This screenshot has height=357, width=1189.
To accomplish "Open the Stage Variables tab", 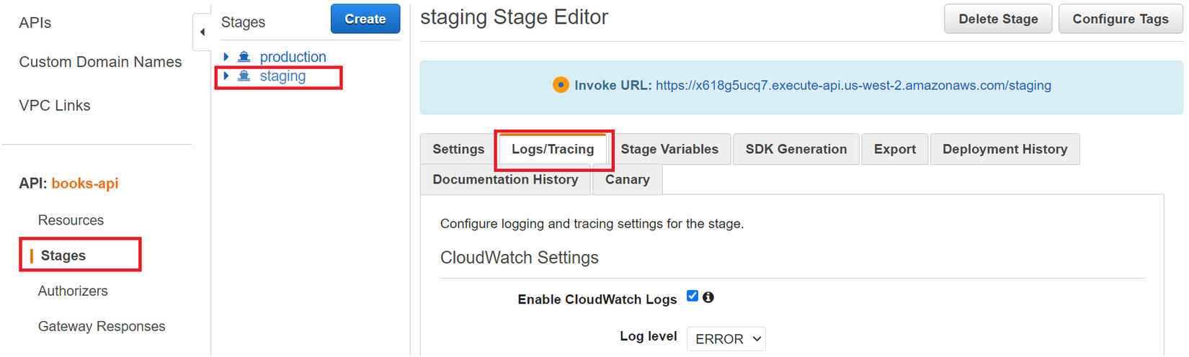I will point(669,149).
